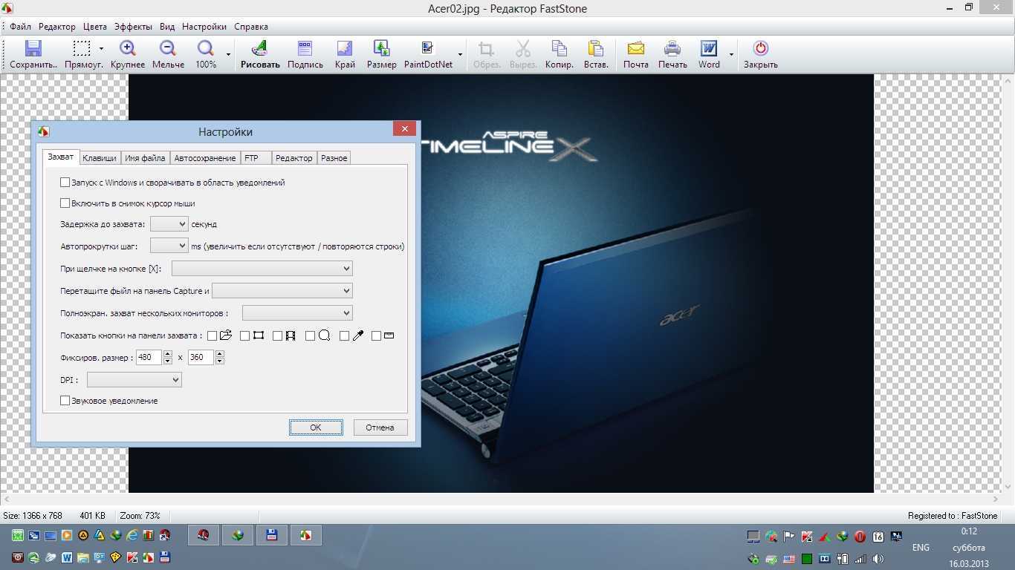
Task: Click the FastStone icon in the title bar
Action: [x=8, y=8]
